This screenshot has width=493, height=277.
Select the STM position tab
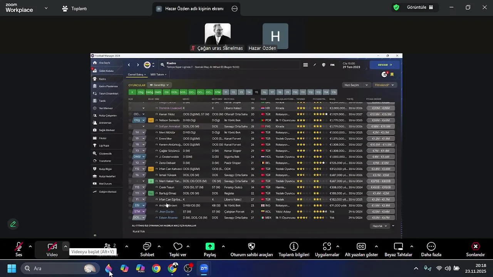pyautogui.click(x=218, y=92)
